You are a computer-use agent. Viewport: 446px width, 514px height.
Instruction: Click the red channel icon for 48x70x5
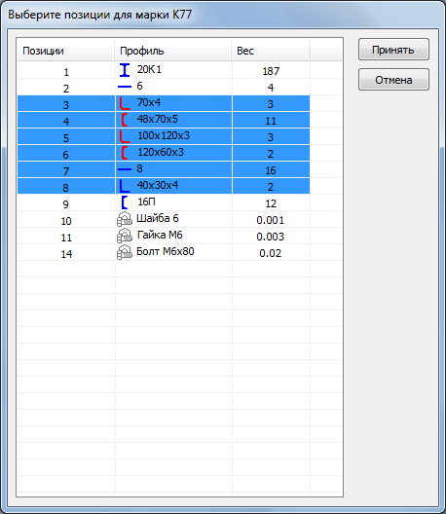(125, 120)
